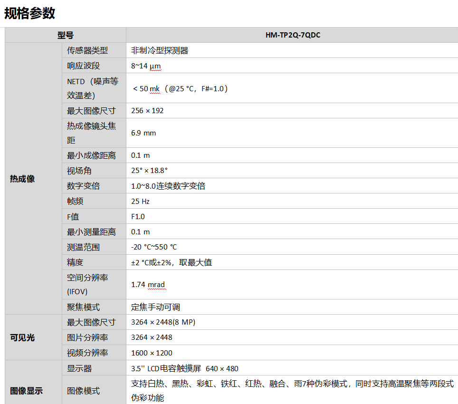This screenshot has height=404, width=458.
Task: Select the '视场角' label cell
Action: (94, 170)
